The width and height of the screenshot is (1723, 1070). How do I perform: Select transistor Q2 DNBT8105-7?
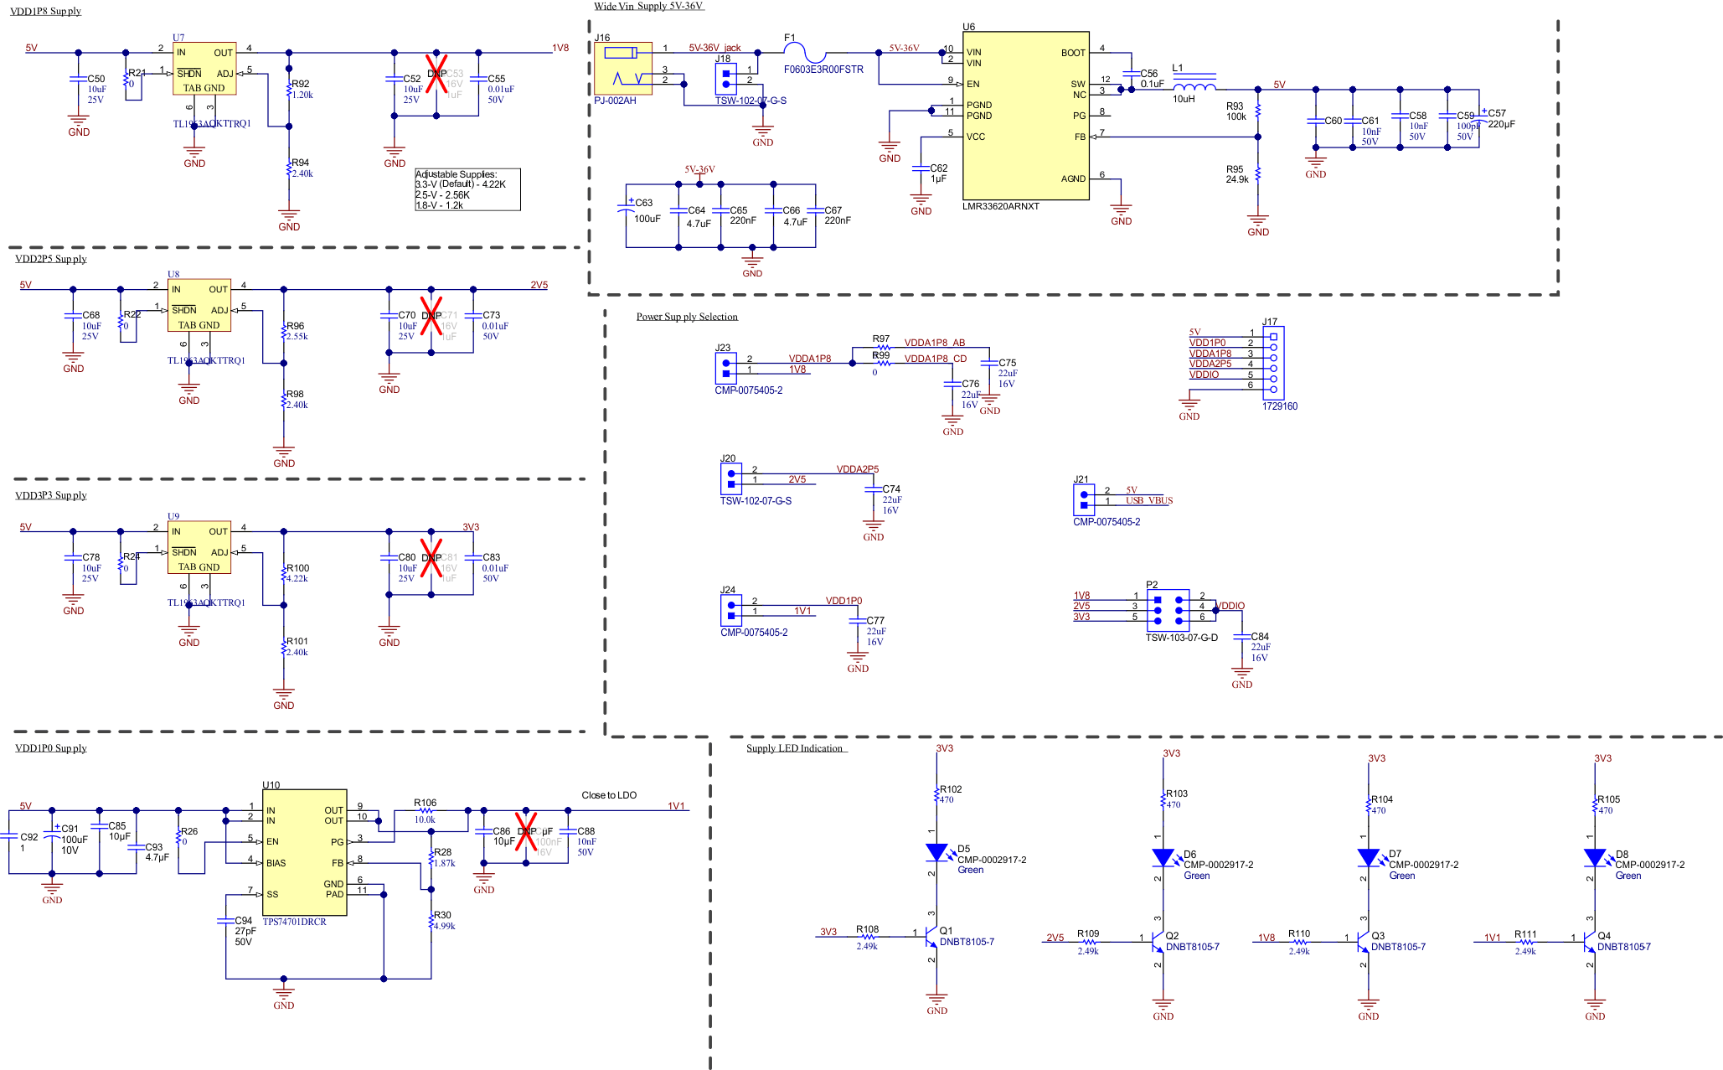[x=1158, y=941]
